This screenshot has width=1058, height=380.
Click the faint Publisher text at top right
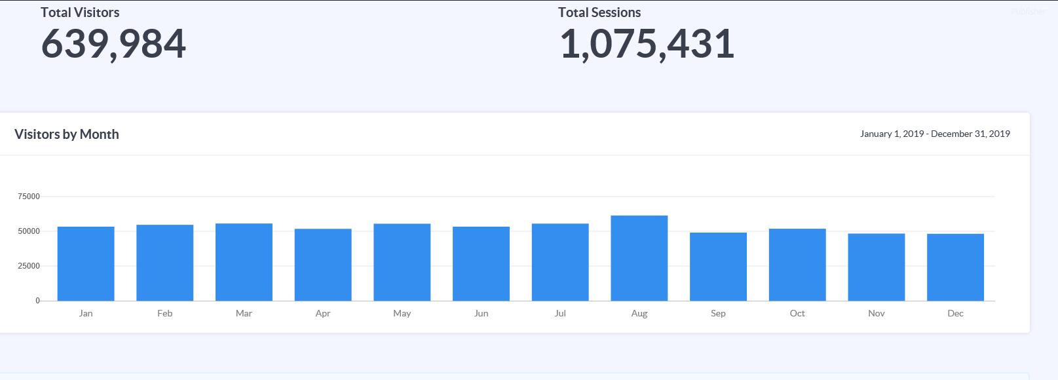(x=1029, y=11)
